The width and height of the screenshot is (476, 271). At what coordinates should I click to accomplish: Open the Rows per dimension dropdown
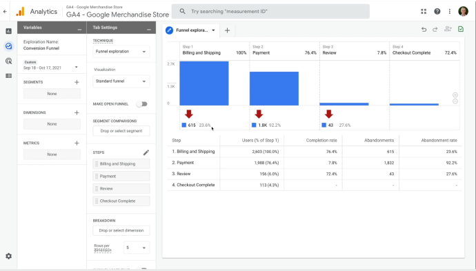click(137, 248)
